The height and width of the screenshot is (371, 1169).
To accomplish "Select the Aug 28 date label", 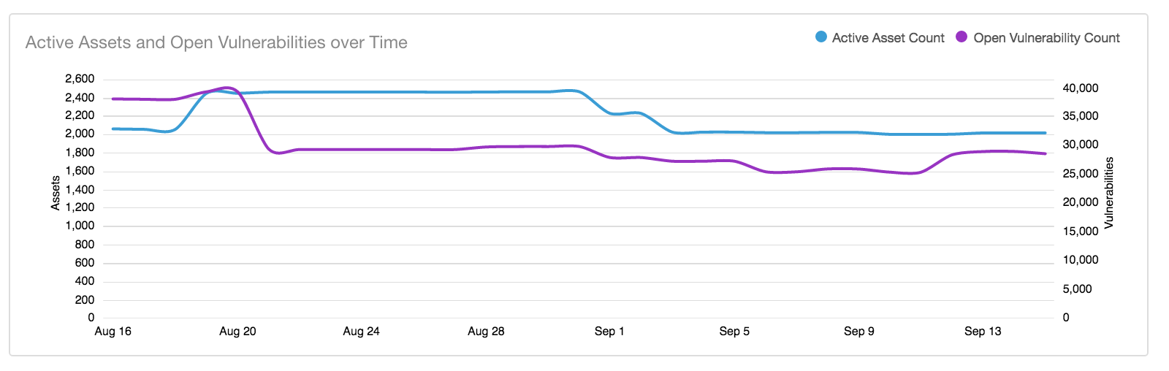I will pos(486,332).
